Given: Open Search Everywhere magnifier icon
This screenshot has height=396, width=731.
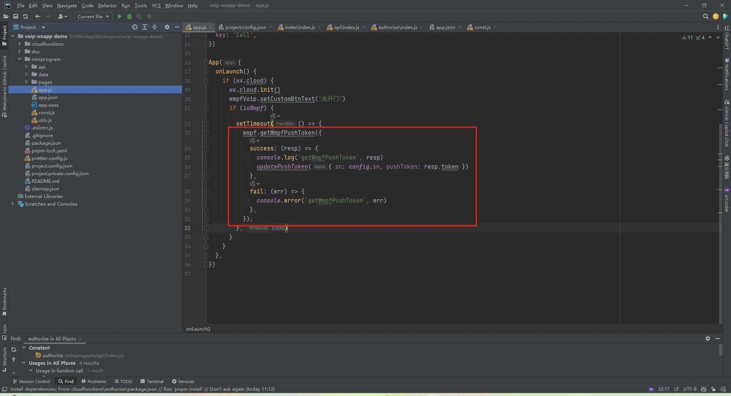Looking at the screenshot, I should [705, 16].
